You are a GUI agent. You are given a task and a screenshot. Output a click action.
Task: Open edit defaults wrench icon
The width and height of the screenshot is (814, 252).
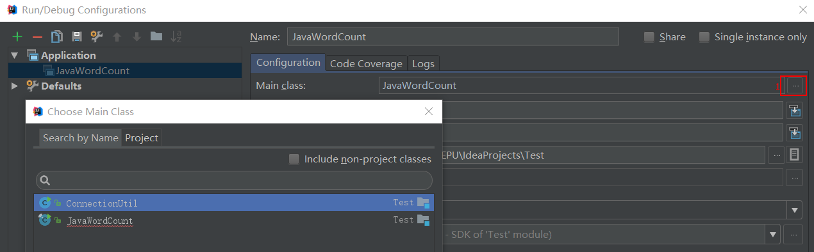pos(96,37)
